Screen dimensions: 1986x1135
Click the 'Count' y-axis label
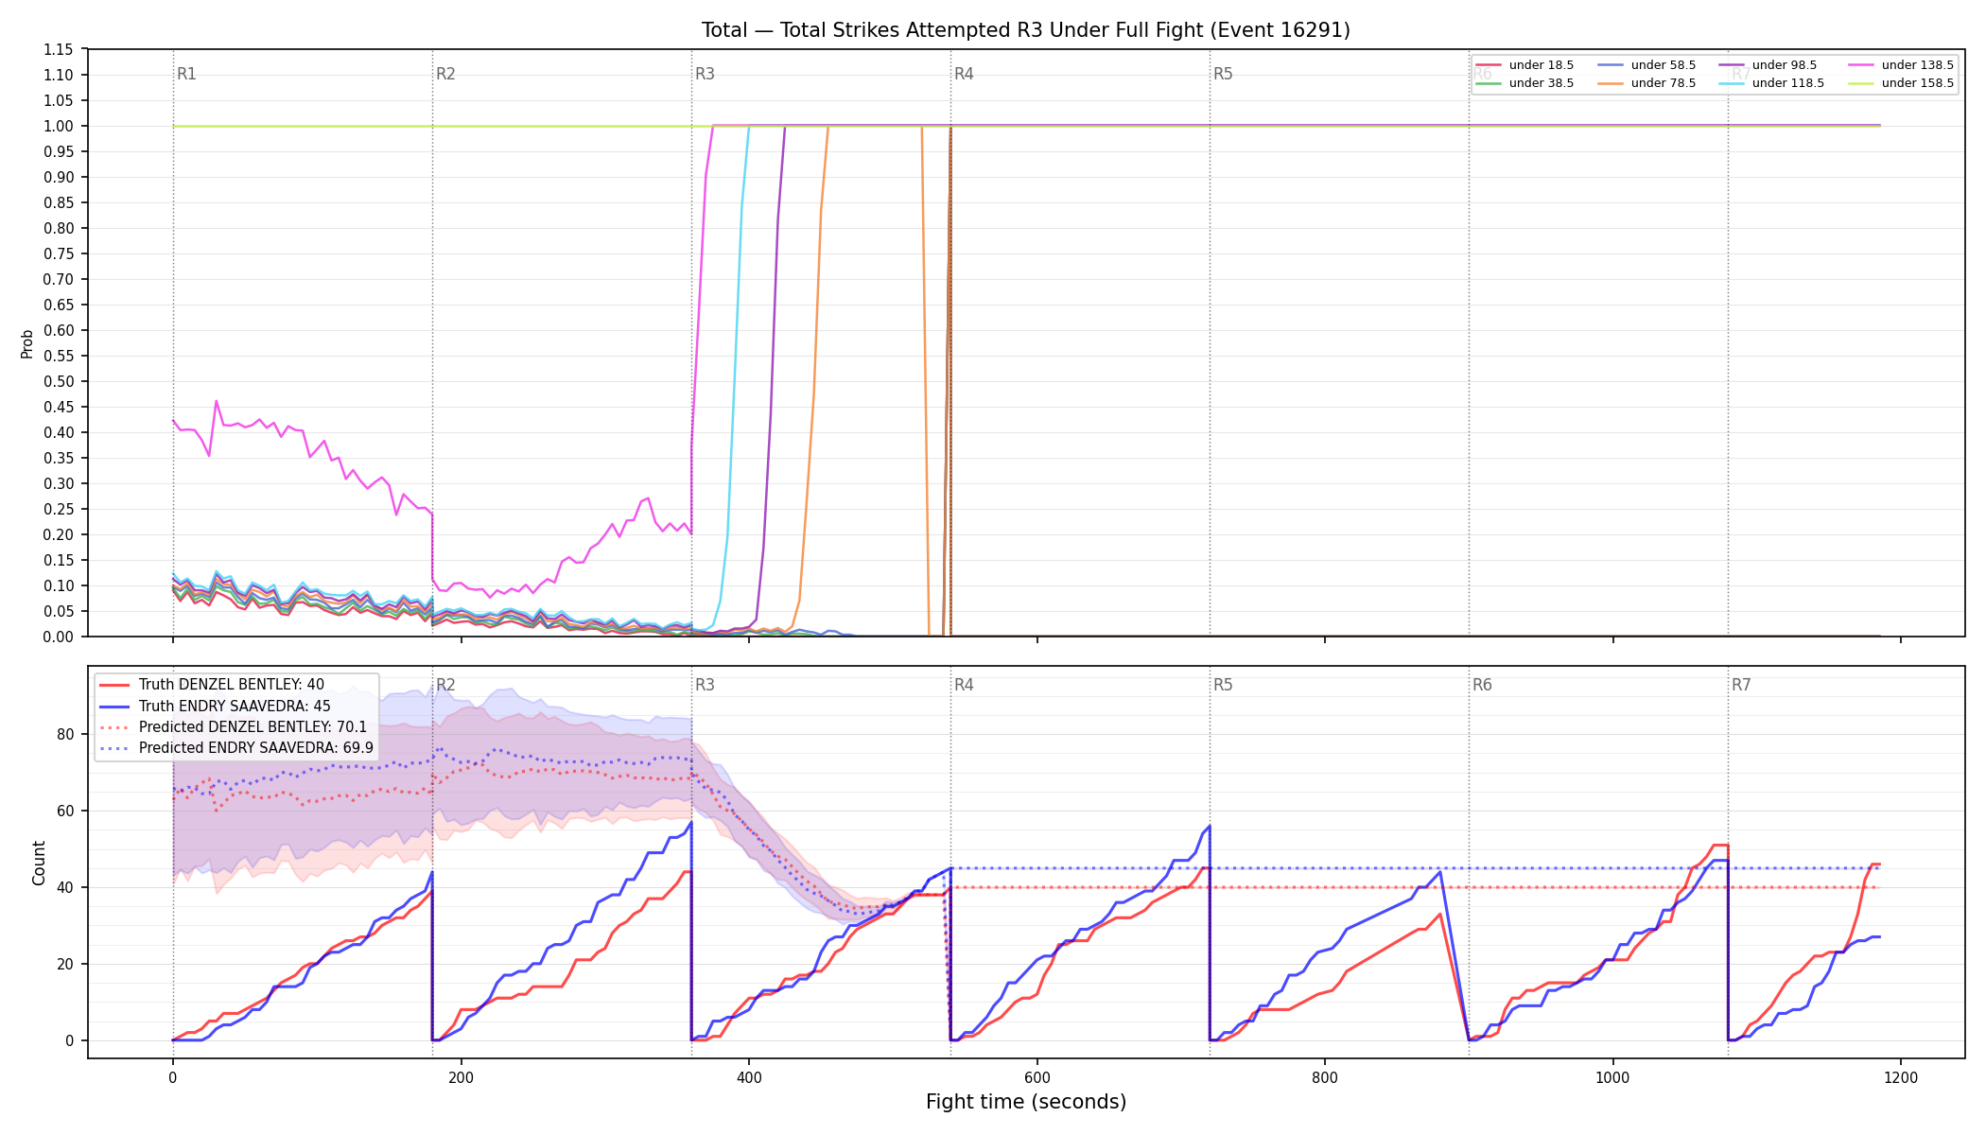tap(39, 863)
